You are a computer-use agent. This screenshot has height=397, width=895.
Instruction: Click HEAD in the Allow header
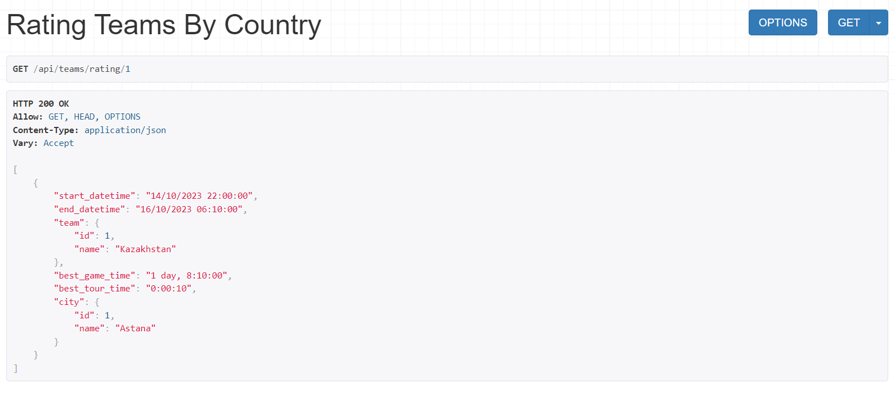tap(84, 117)
